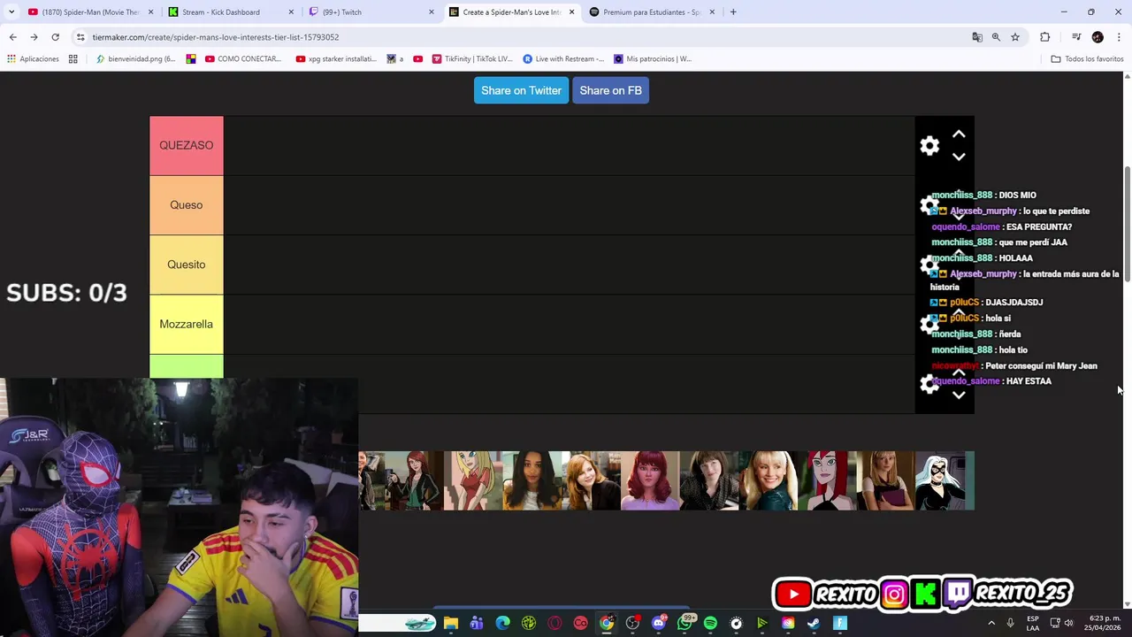Open the media controls icon
The image size is (1132, 637).
(1076, 37)
